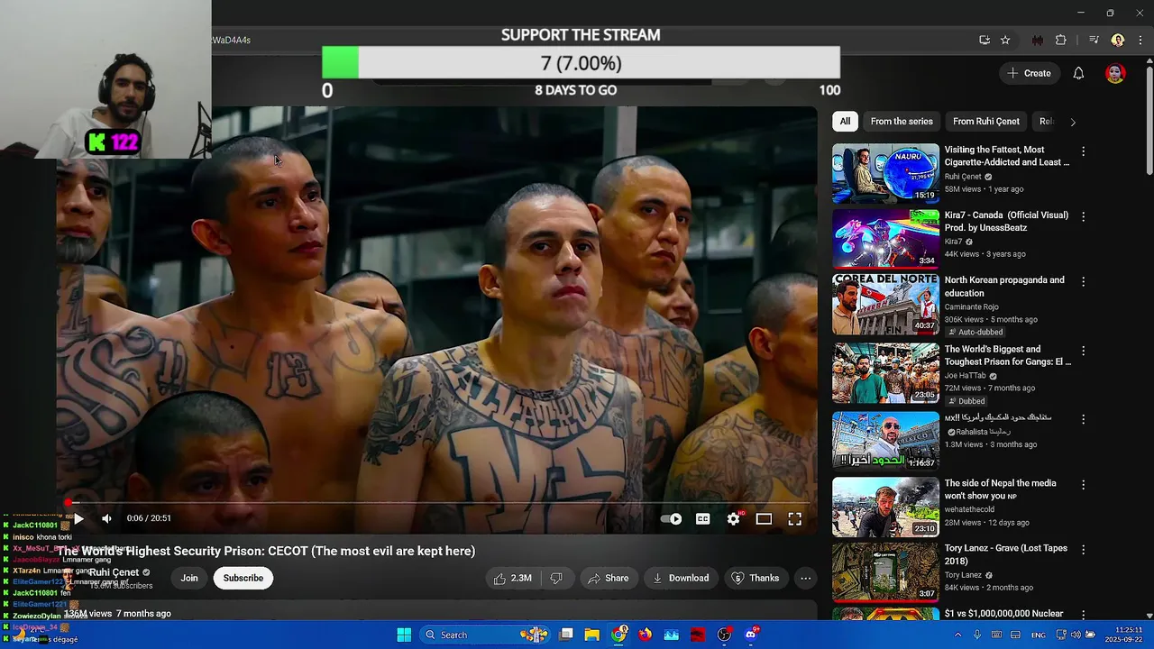Image resolution: width=1154 pixels, height=649 pixels.
Task: Open Task View on taskbar
Action: (566, 635)
